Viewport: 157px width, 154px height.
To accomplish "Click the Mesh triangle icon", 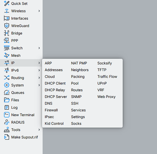I will coord(6,55).
